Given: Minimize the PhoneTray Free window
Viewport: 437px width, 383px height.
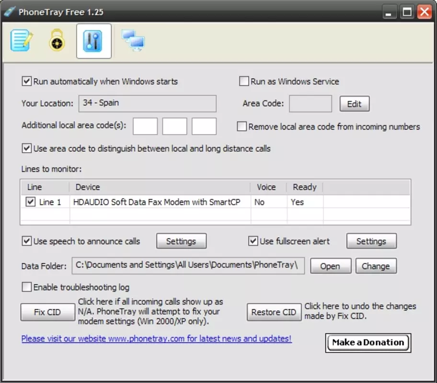Looking at the screenshot, I should click(x=389, y=12).
